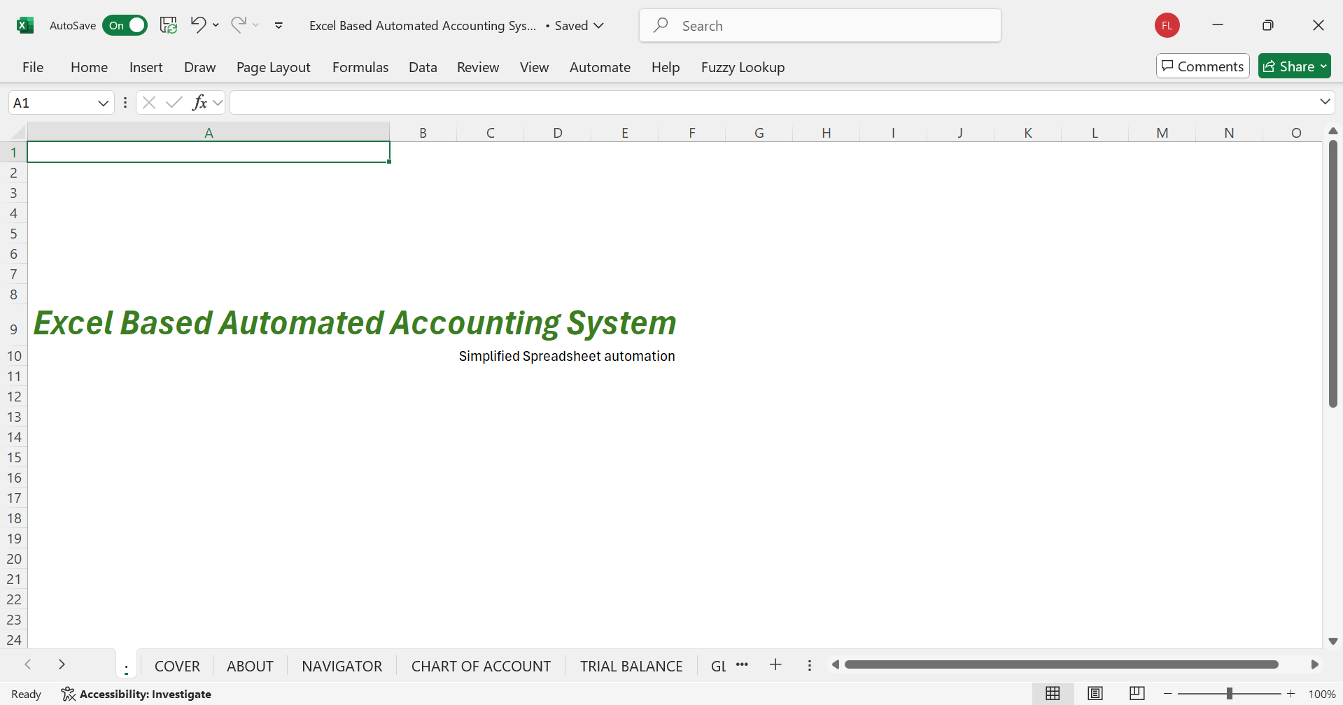Switch to TRIAL BALANCE sheet tab
The height and width of the screenshot is (705, 1343).
(x=631, y=666)
